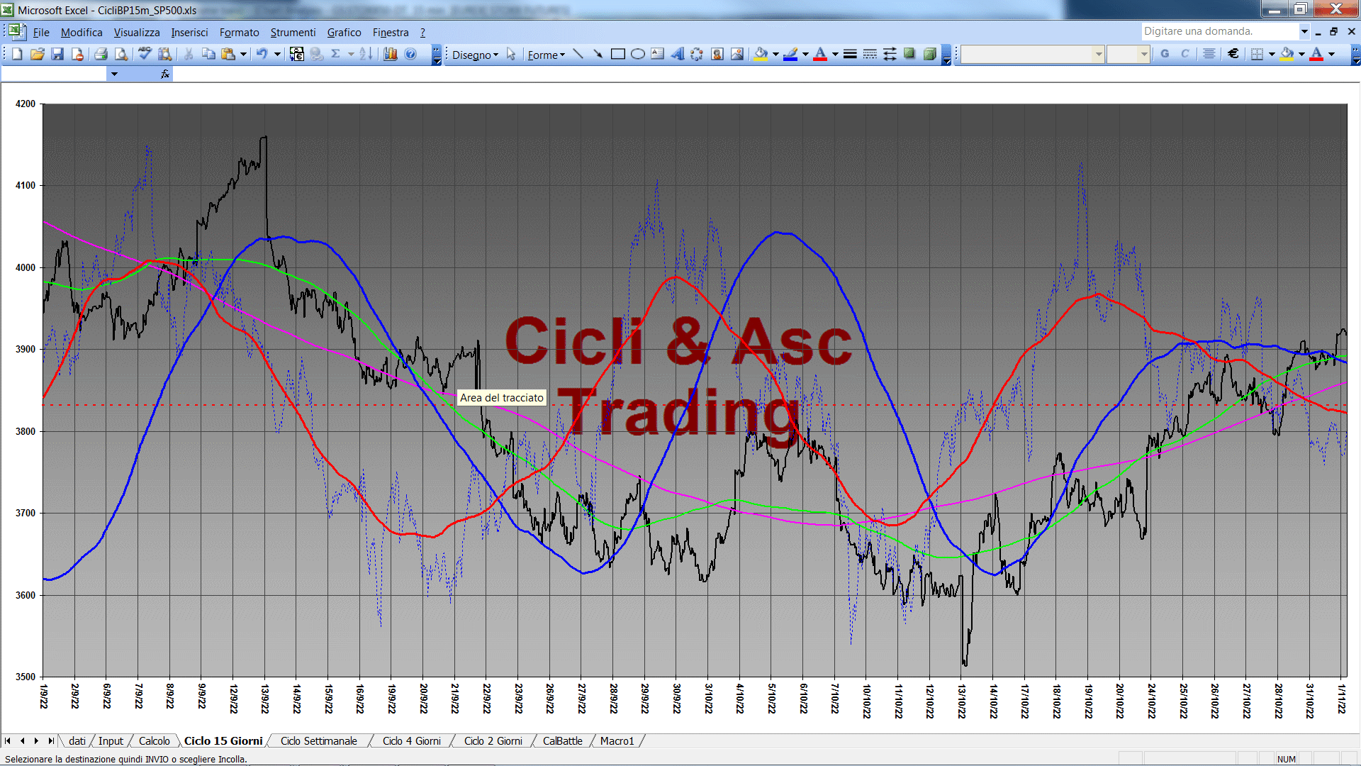Screen dimensions: 1361x766
Task: Select the Rectangle drawing tool
Action: pos(618,55)
